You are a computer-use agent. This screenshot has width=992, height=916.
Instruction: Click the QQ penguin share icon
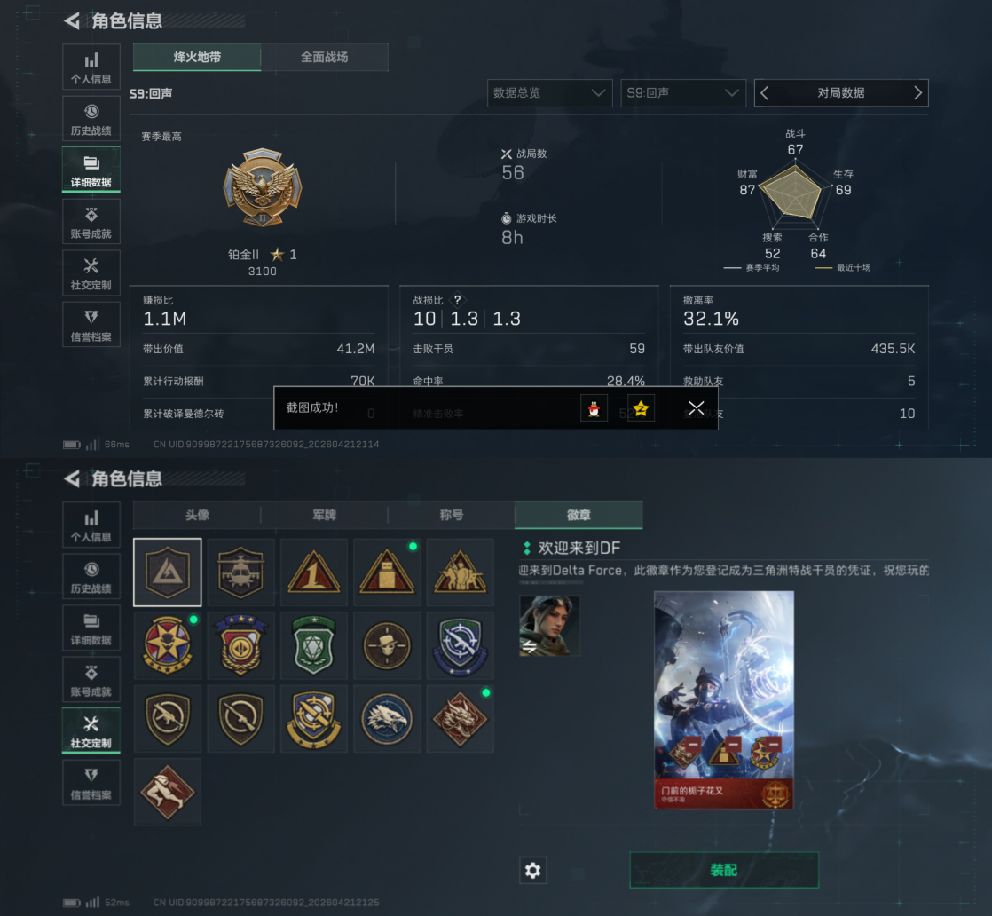594,408
